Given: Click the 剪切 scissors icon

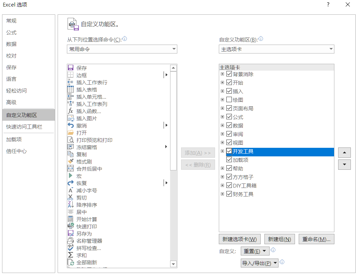Looking at the screenshot, I should point(71,198).
